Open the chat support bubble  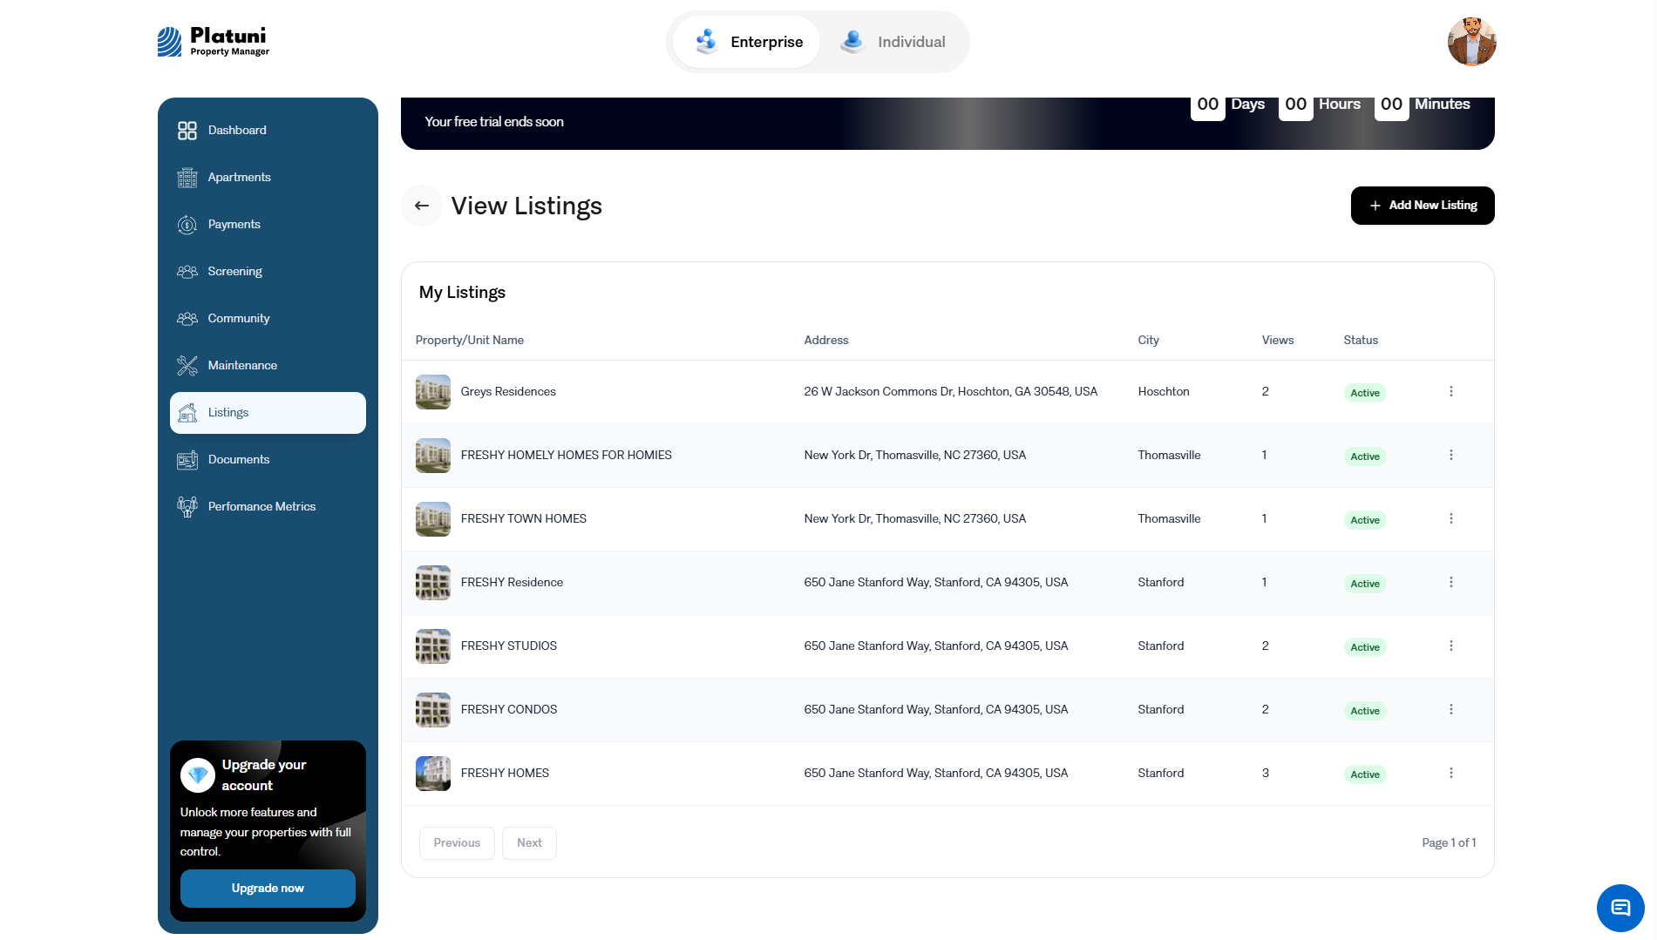[x=1620, y=908]
